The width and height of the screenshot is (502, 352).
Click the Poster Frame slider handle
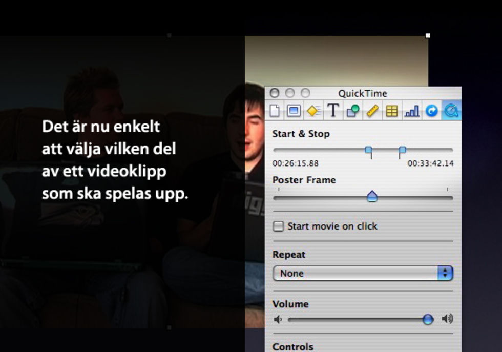[x=372, y=196]
